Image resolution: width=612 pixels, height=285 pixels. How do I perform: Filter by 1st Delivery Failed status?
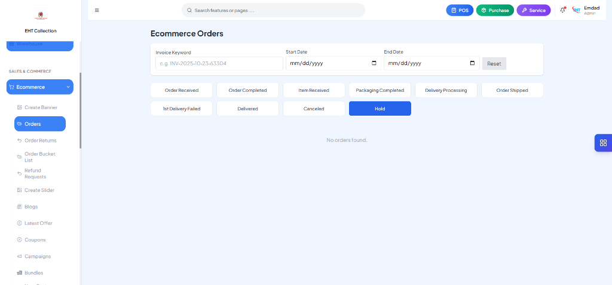tap(182, 109)
